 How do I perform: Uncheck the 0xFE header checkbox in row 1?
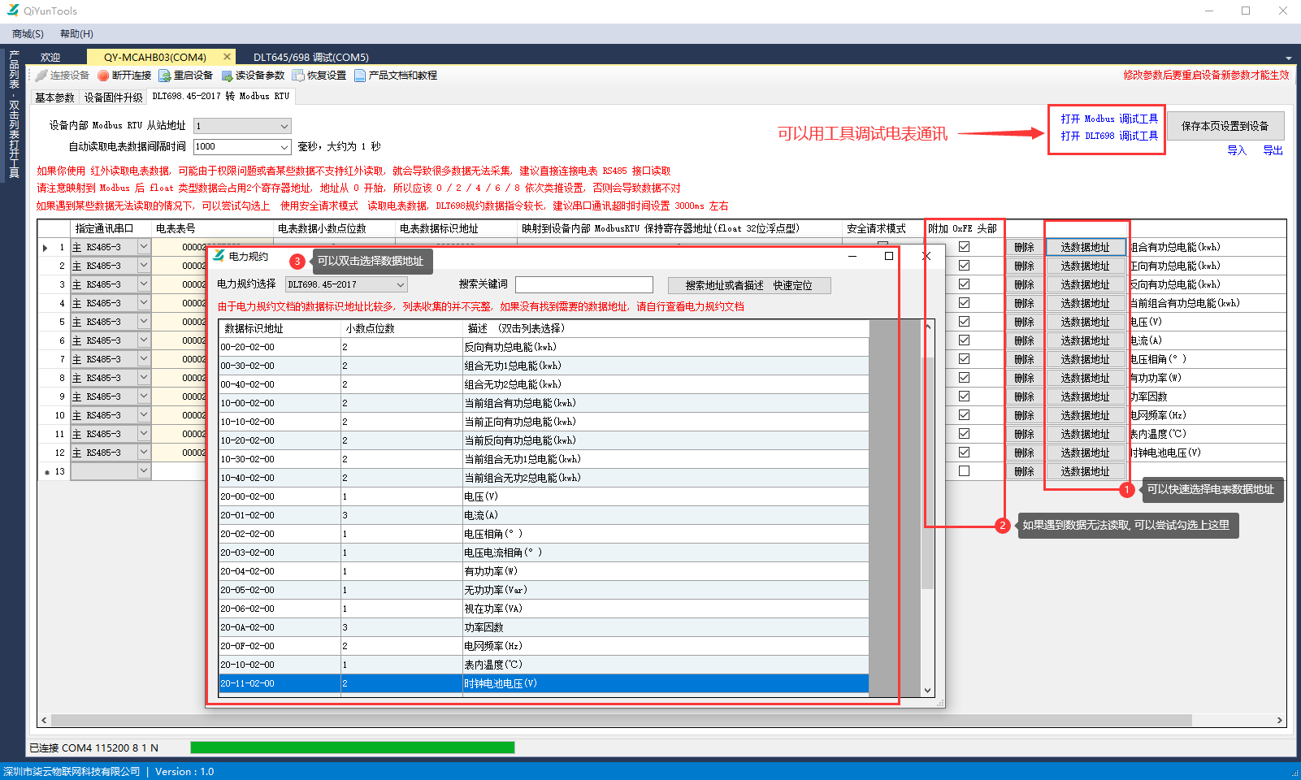point(964,247)
